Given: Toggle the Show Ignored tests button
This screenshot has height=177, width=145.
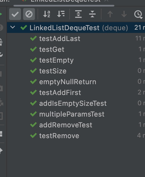Looking at the screenshot, I should click(29, 14).
